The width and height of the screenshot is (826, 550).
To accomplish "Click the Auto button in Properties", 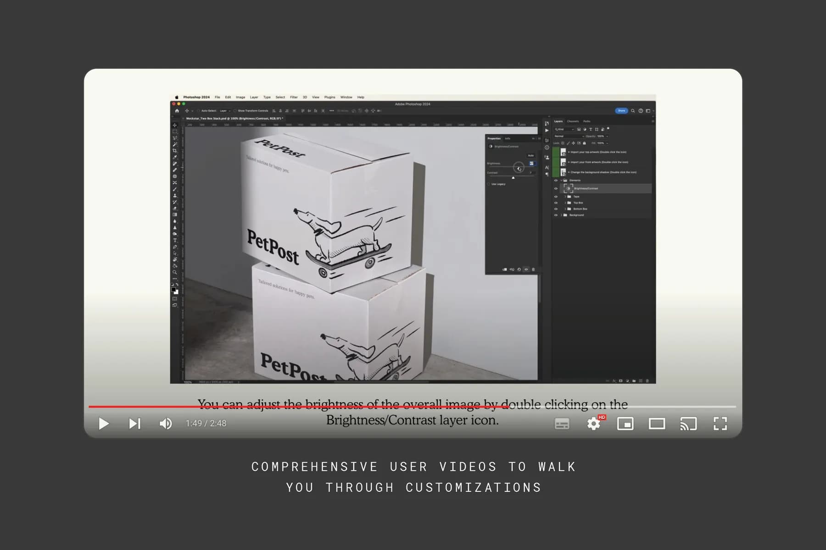I will (531, 155).
